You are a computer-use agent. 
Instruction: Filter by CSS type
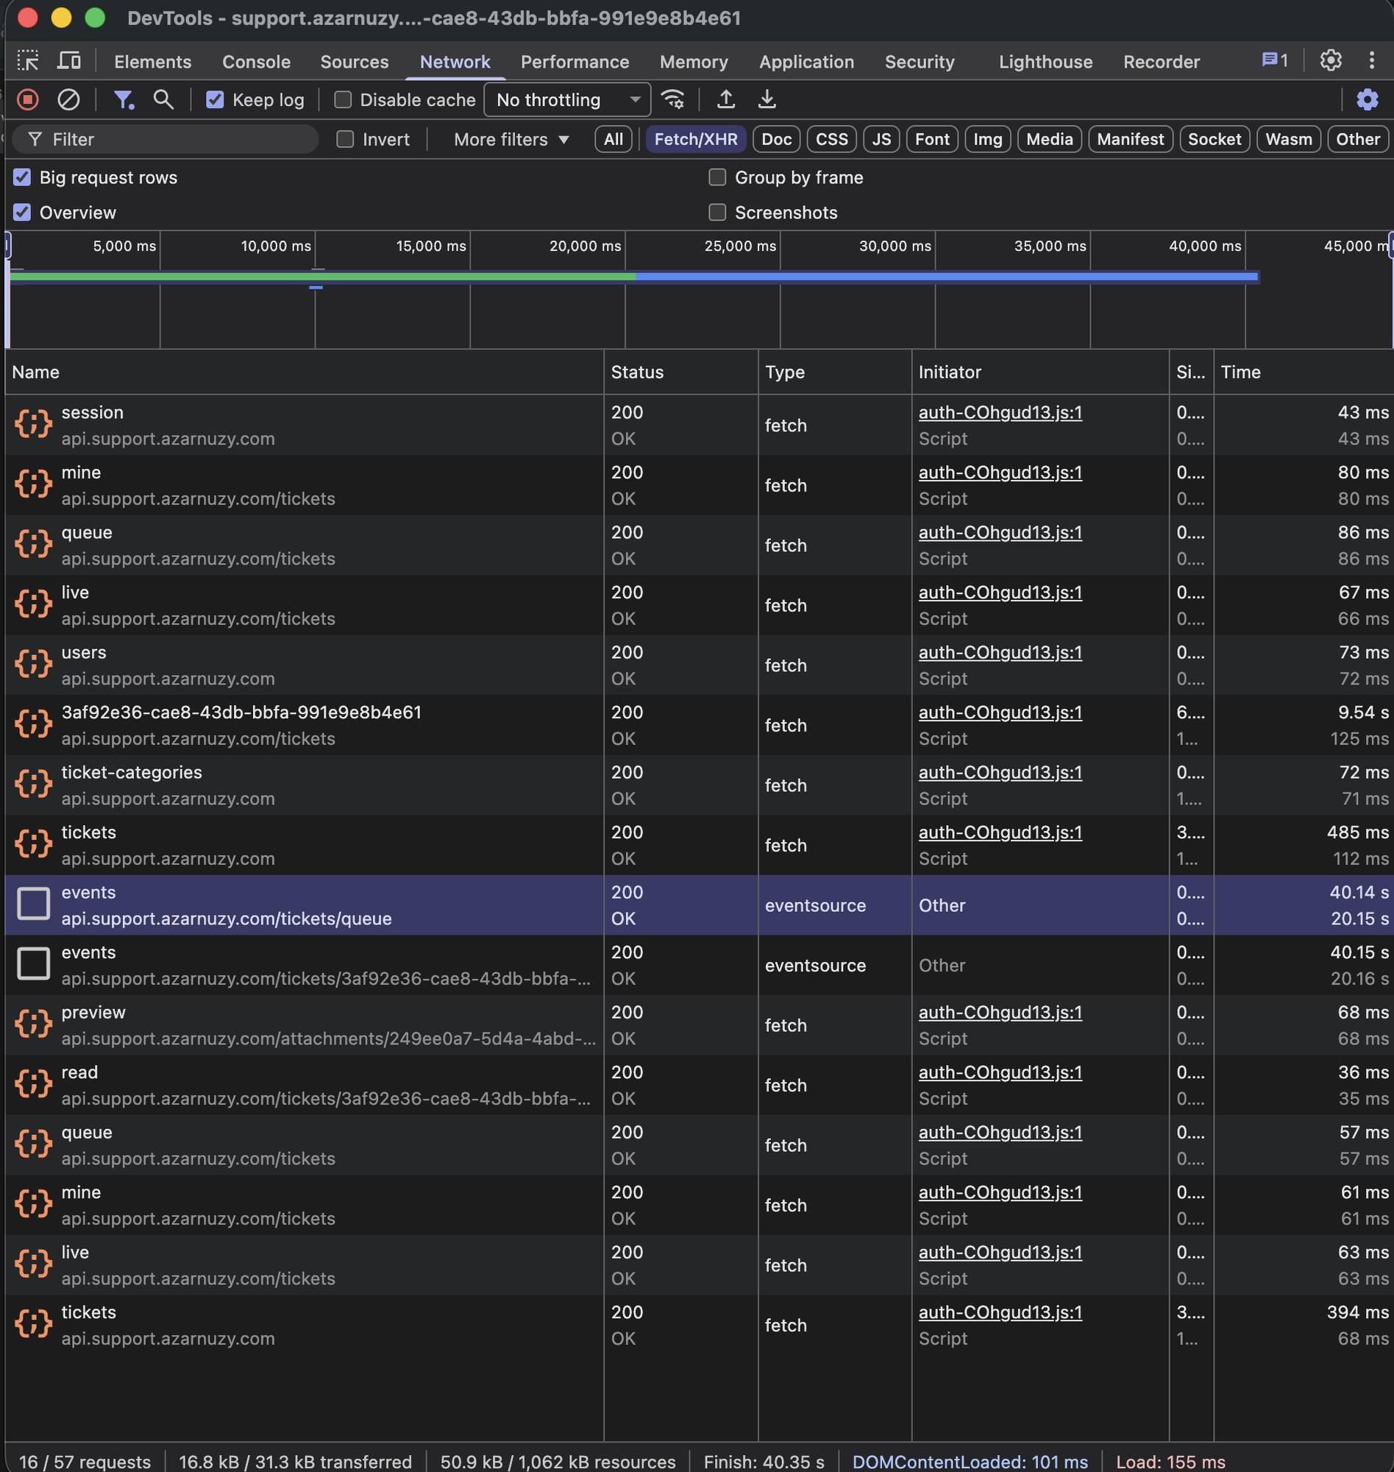(x=831, y=139)
